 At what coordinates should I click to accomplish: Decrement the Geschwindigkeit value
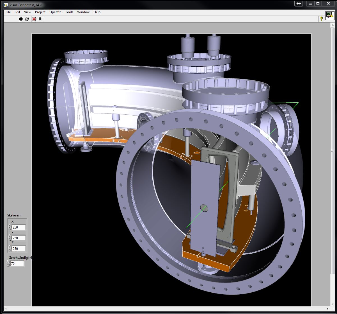coord(8,265)
